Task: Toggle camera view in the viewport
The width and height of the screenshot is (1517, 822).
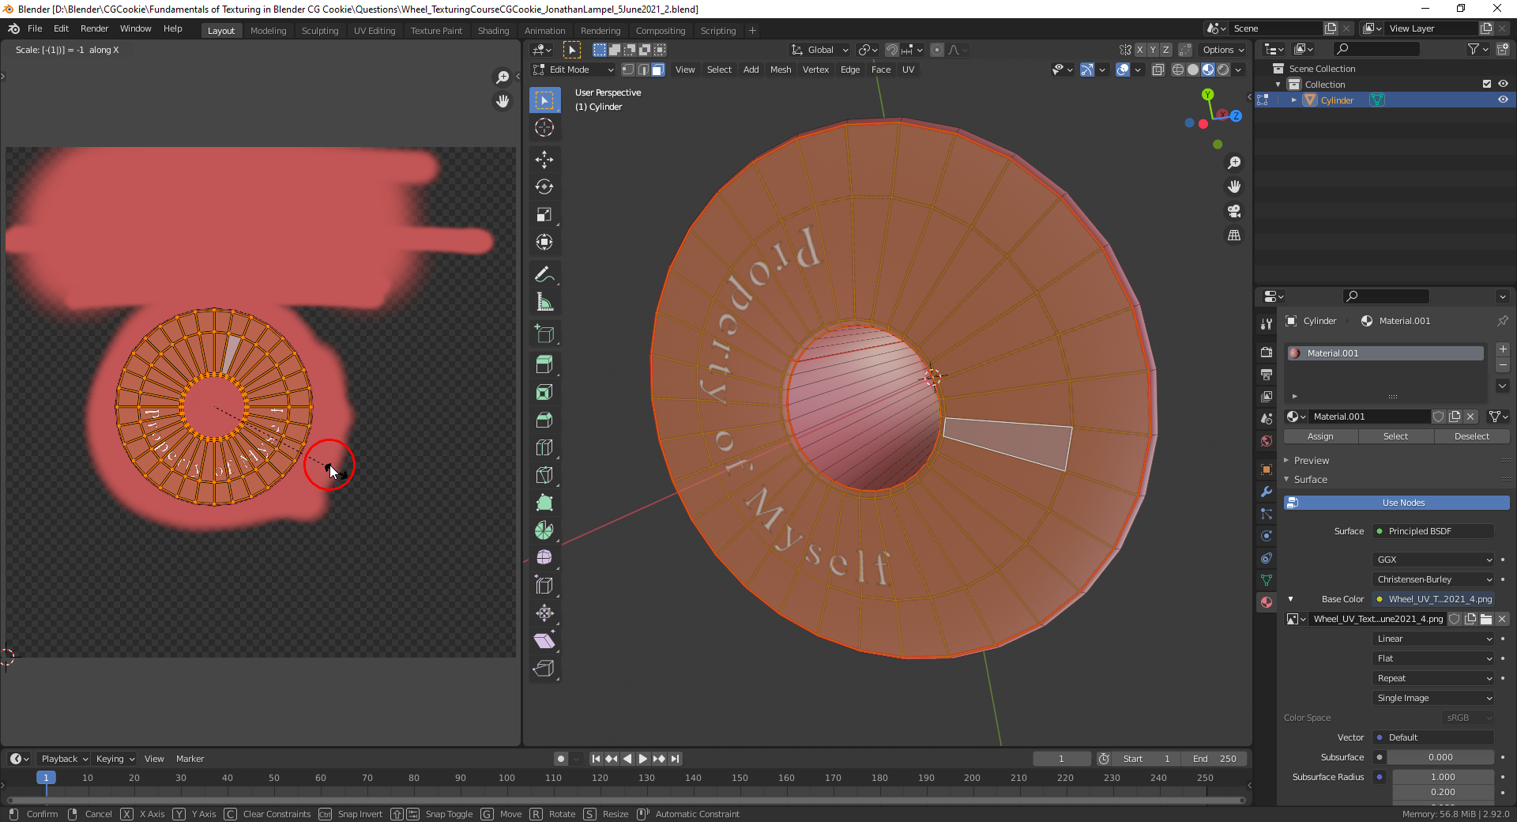Action: pos(1233,211)
